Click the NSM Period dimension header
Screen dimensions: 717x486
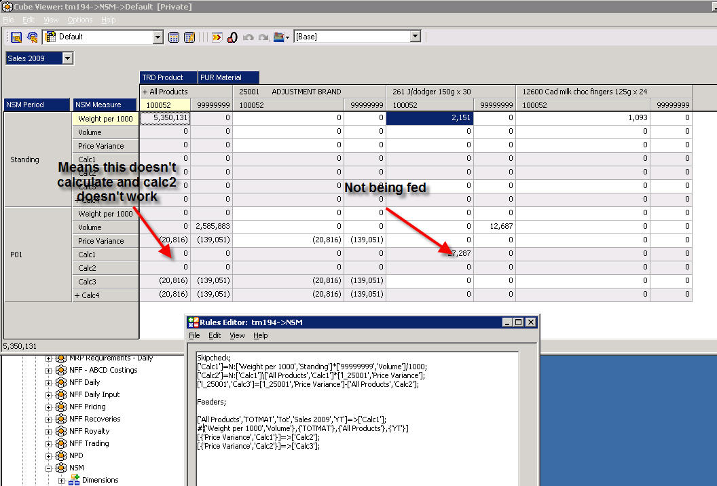[37, 105]
